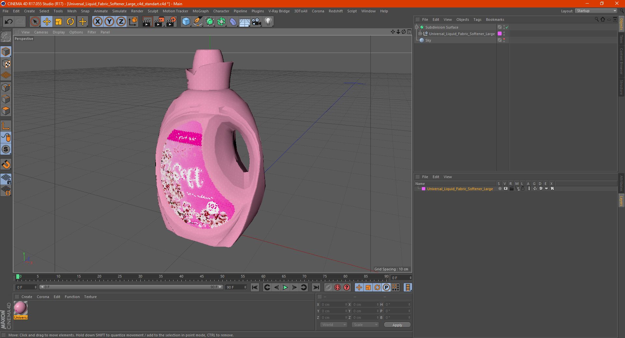Open the World coordinate system dropdown
Screen dimensions: 625x338
333,324
